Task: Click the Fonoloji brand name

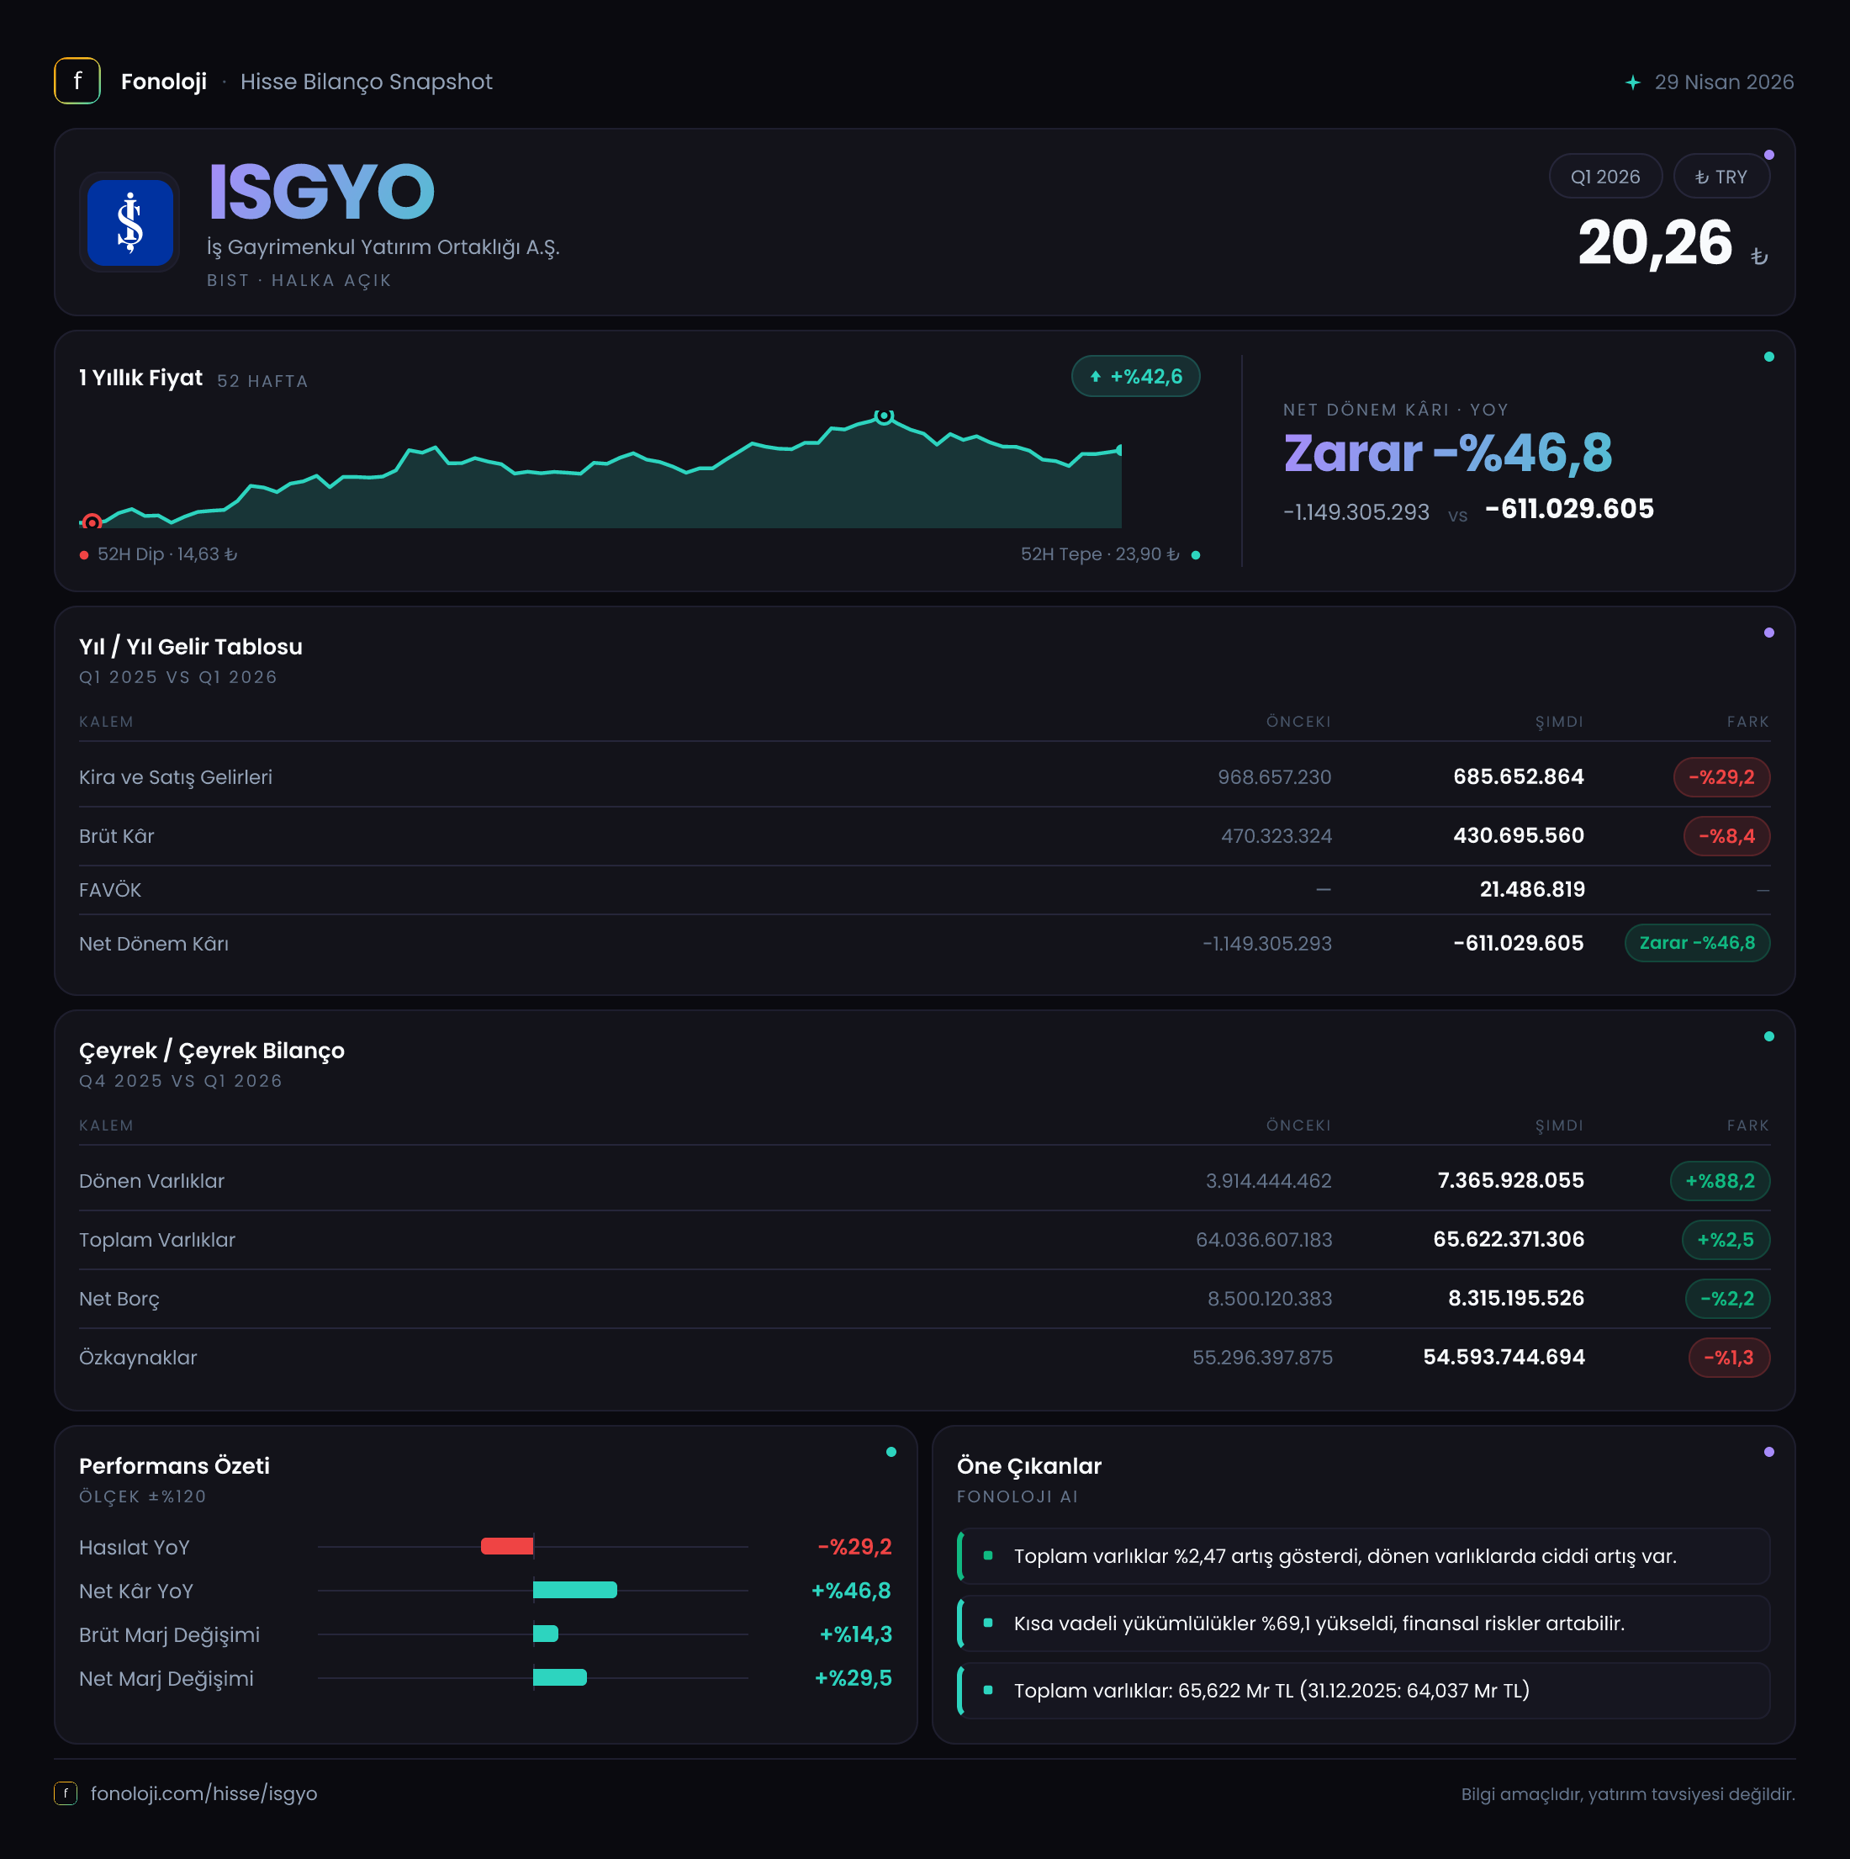Action: point(163,82)
